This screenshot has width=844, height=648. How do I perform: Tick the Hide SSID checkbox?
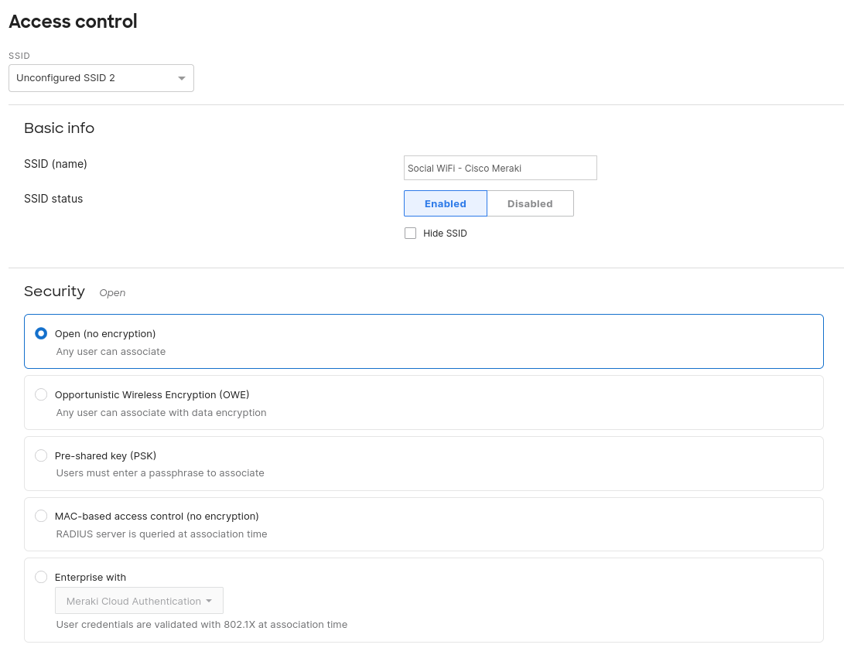(411, 234)
